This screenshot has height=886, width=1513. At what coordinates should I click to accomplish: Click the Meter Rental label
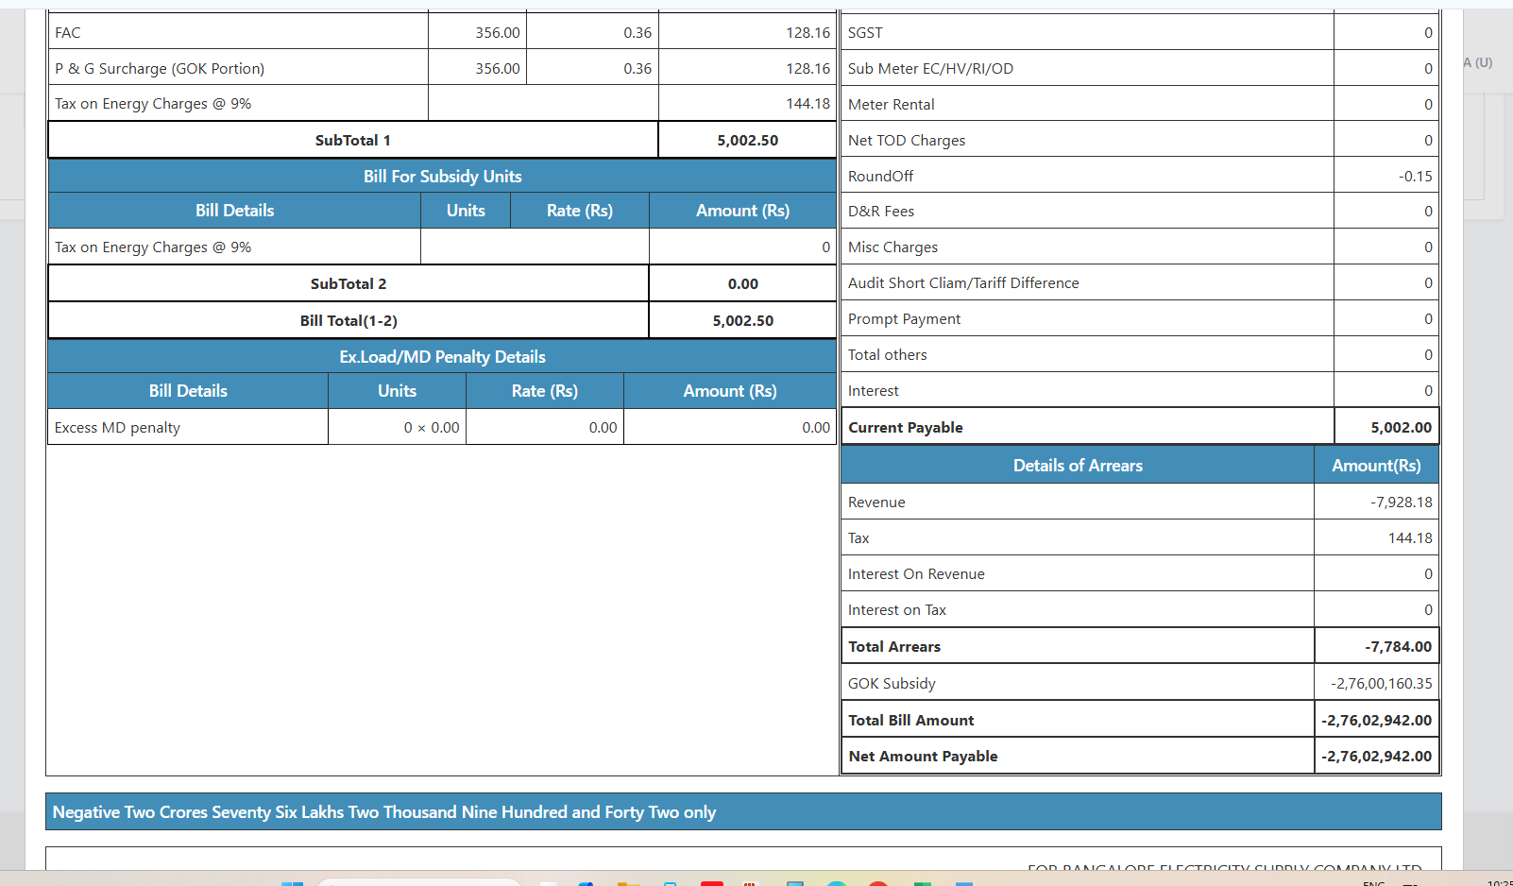coord(892,105)
